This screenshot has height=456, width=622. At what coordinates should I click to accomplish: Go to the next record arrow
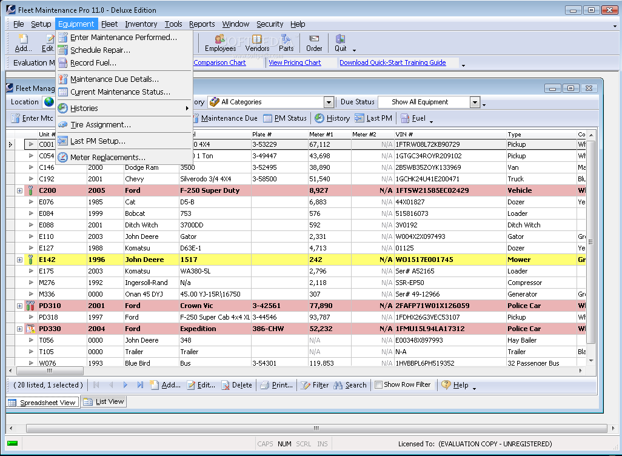(125, 385)
